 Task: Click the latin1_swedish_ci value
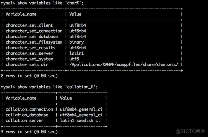click(x=80, y=121)
